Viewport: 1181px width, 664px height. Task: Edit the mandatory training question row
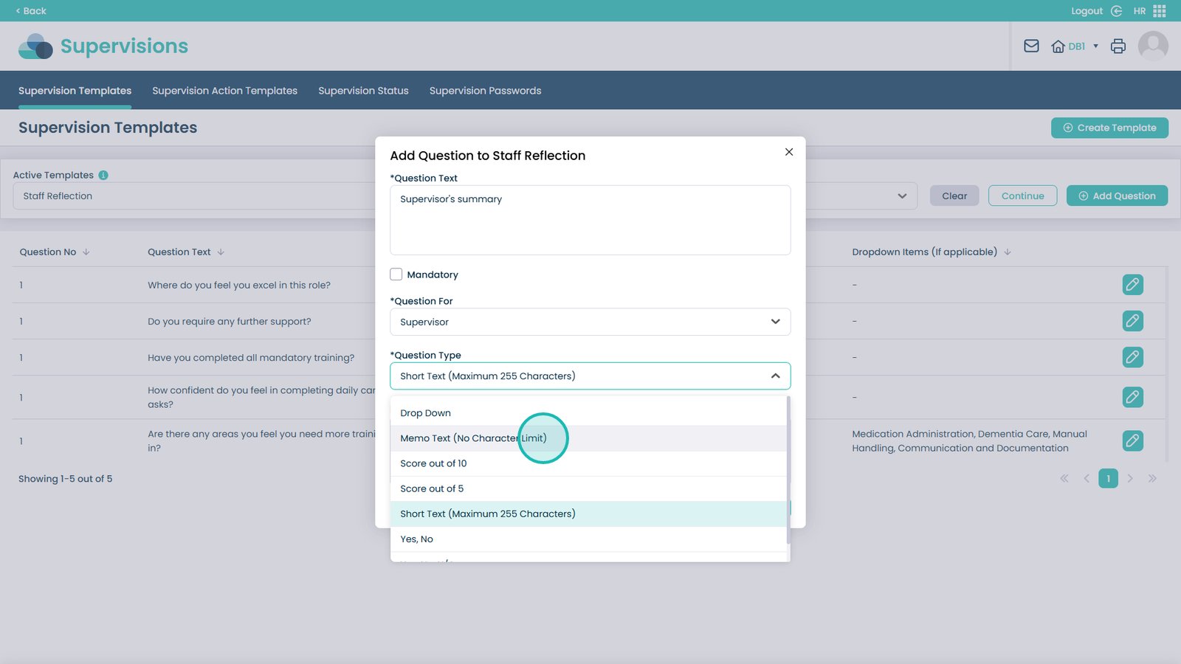(1132, 357)
